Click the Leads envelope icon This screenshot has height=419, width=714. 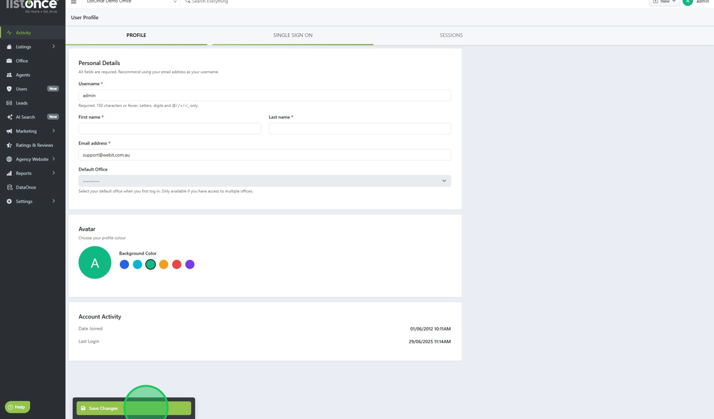(x=9, y=103)
